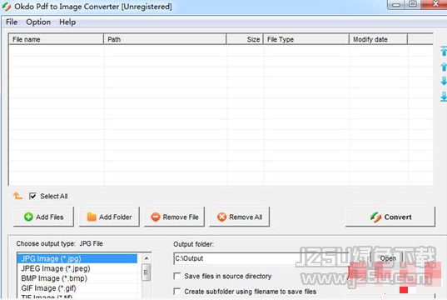Click the move-to-bottom arrow icon
The height and width of the screenshot is (300, 447).
pos(444,97)
